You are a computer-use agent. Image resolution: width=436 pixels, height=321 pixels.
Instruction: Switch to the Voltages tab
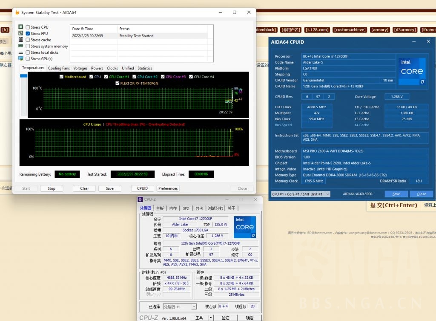(x=80, y=68)
